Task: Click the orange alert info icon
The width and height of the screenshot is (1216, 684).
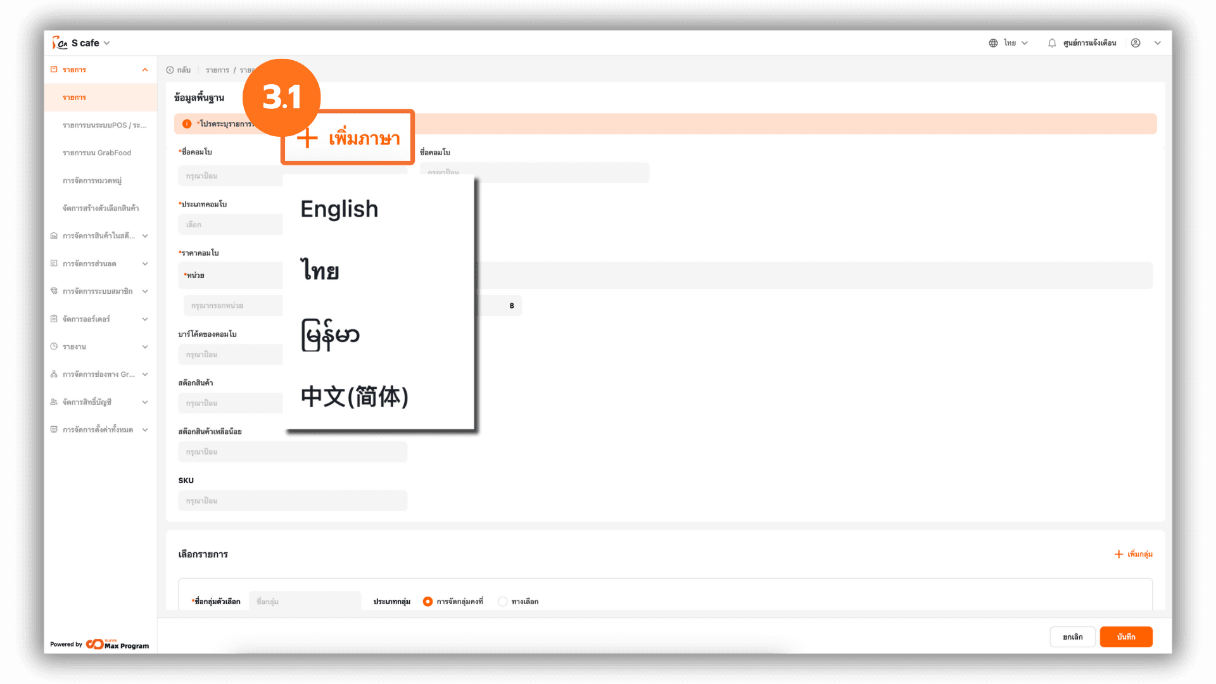Action: pyautogui.click(x=187, y=124)
